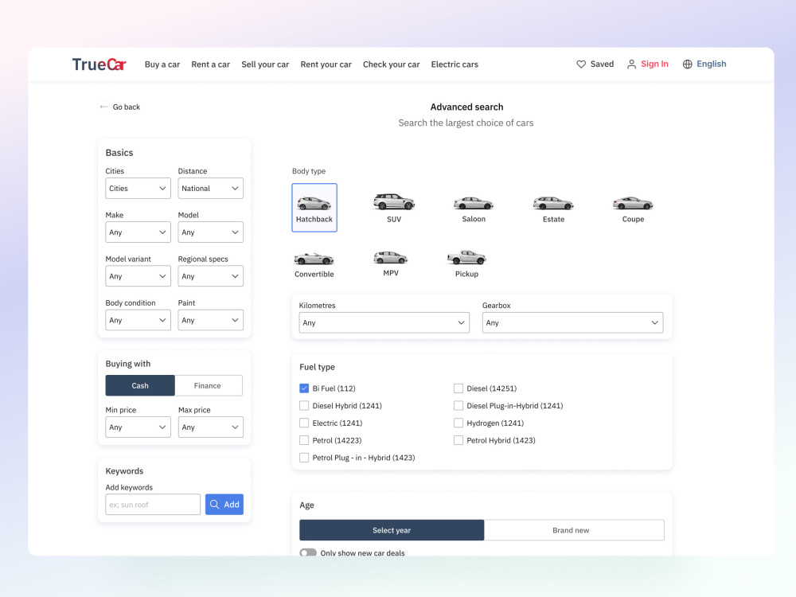Check the Hydrogen (1241) checkbox
Screen dimensions: 796x597
pos(458,423)
